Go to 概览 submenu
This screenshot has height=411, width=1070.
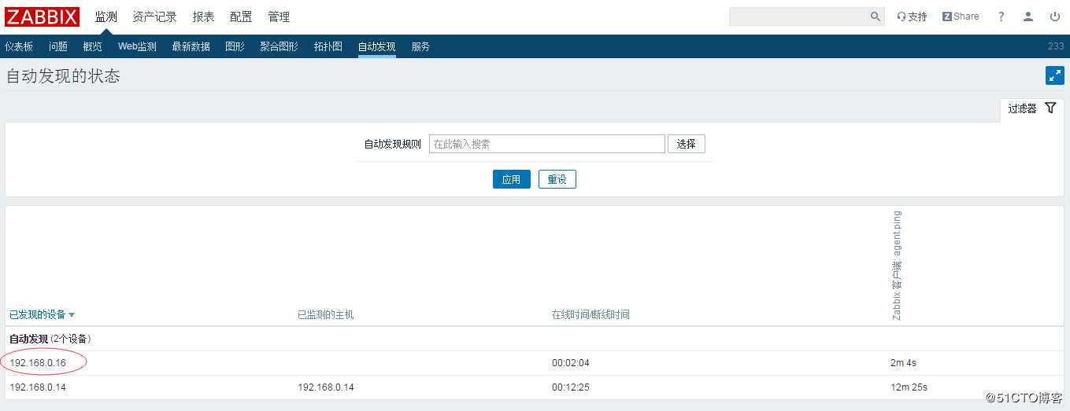93,46
